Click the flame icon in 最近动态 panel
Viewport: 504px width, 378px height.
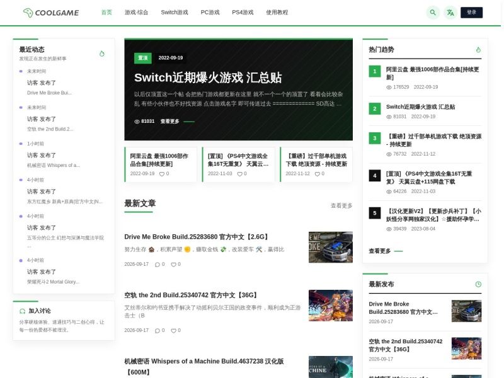click(x=102, y=54)
